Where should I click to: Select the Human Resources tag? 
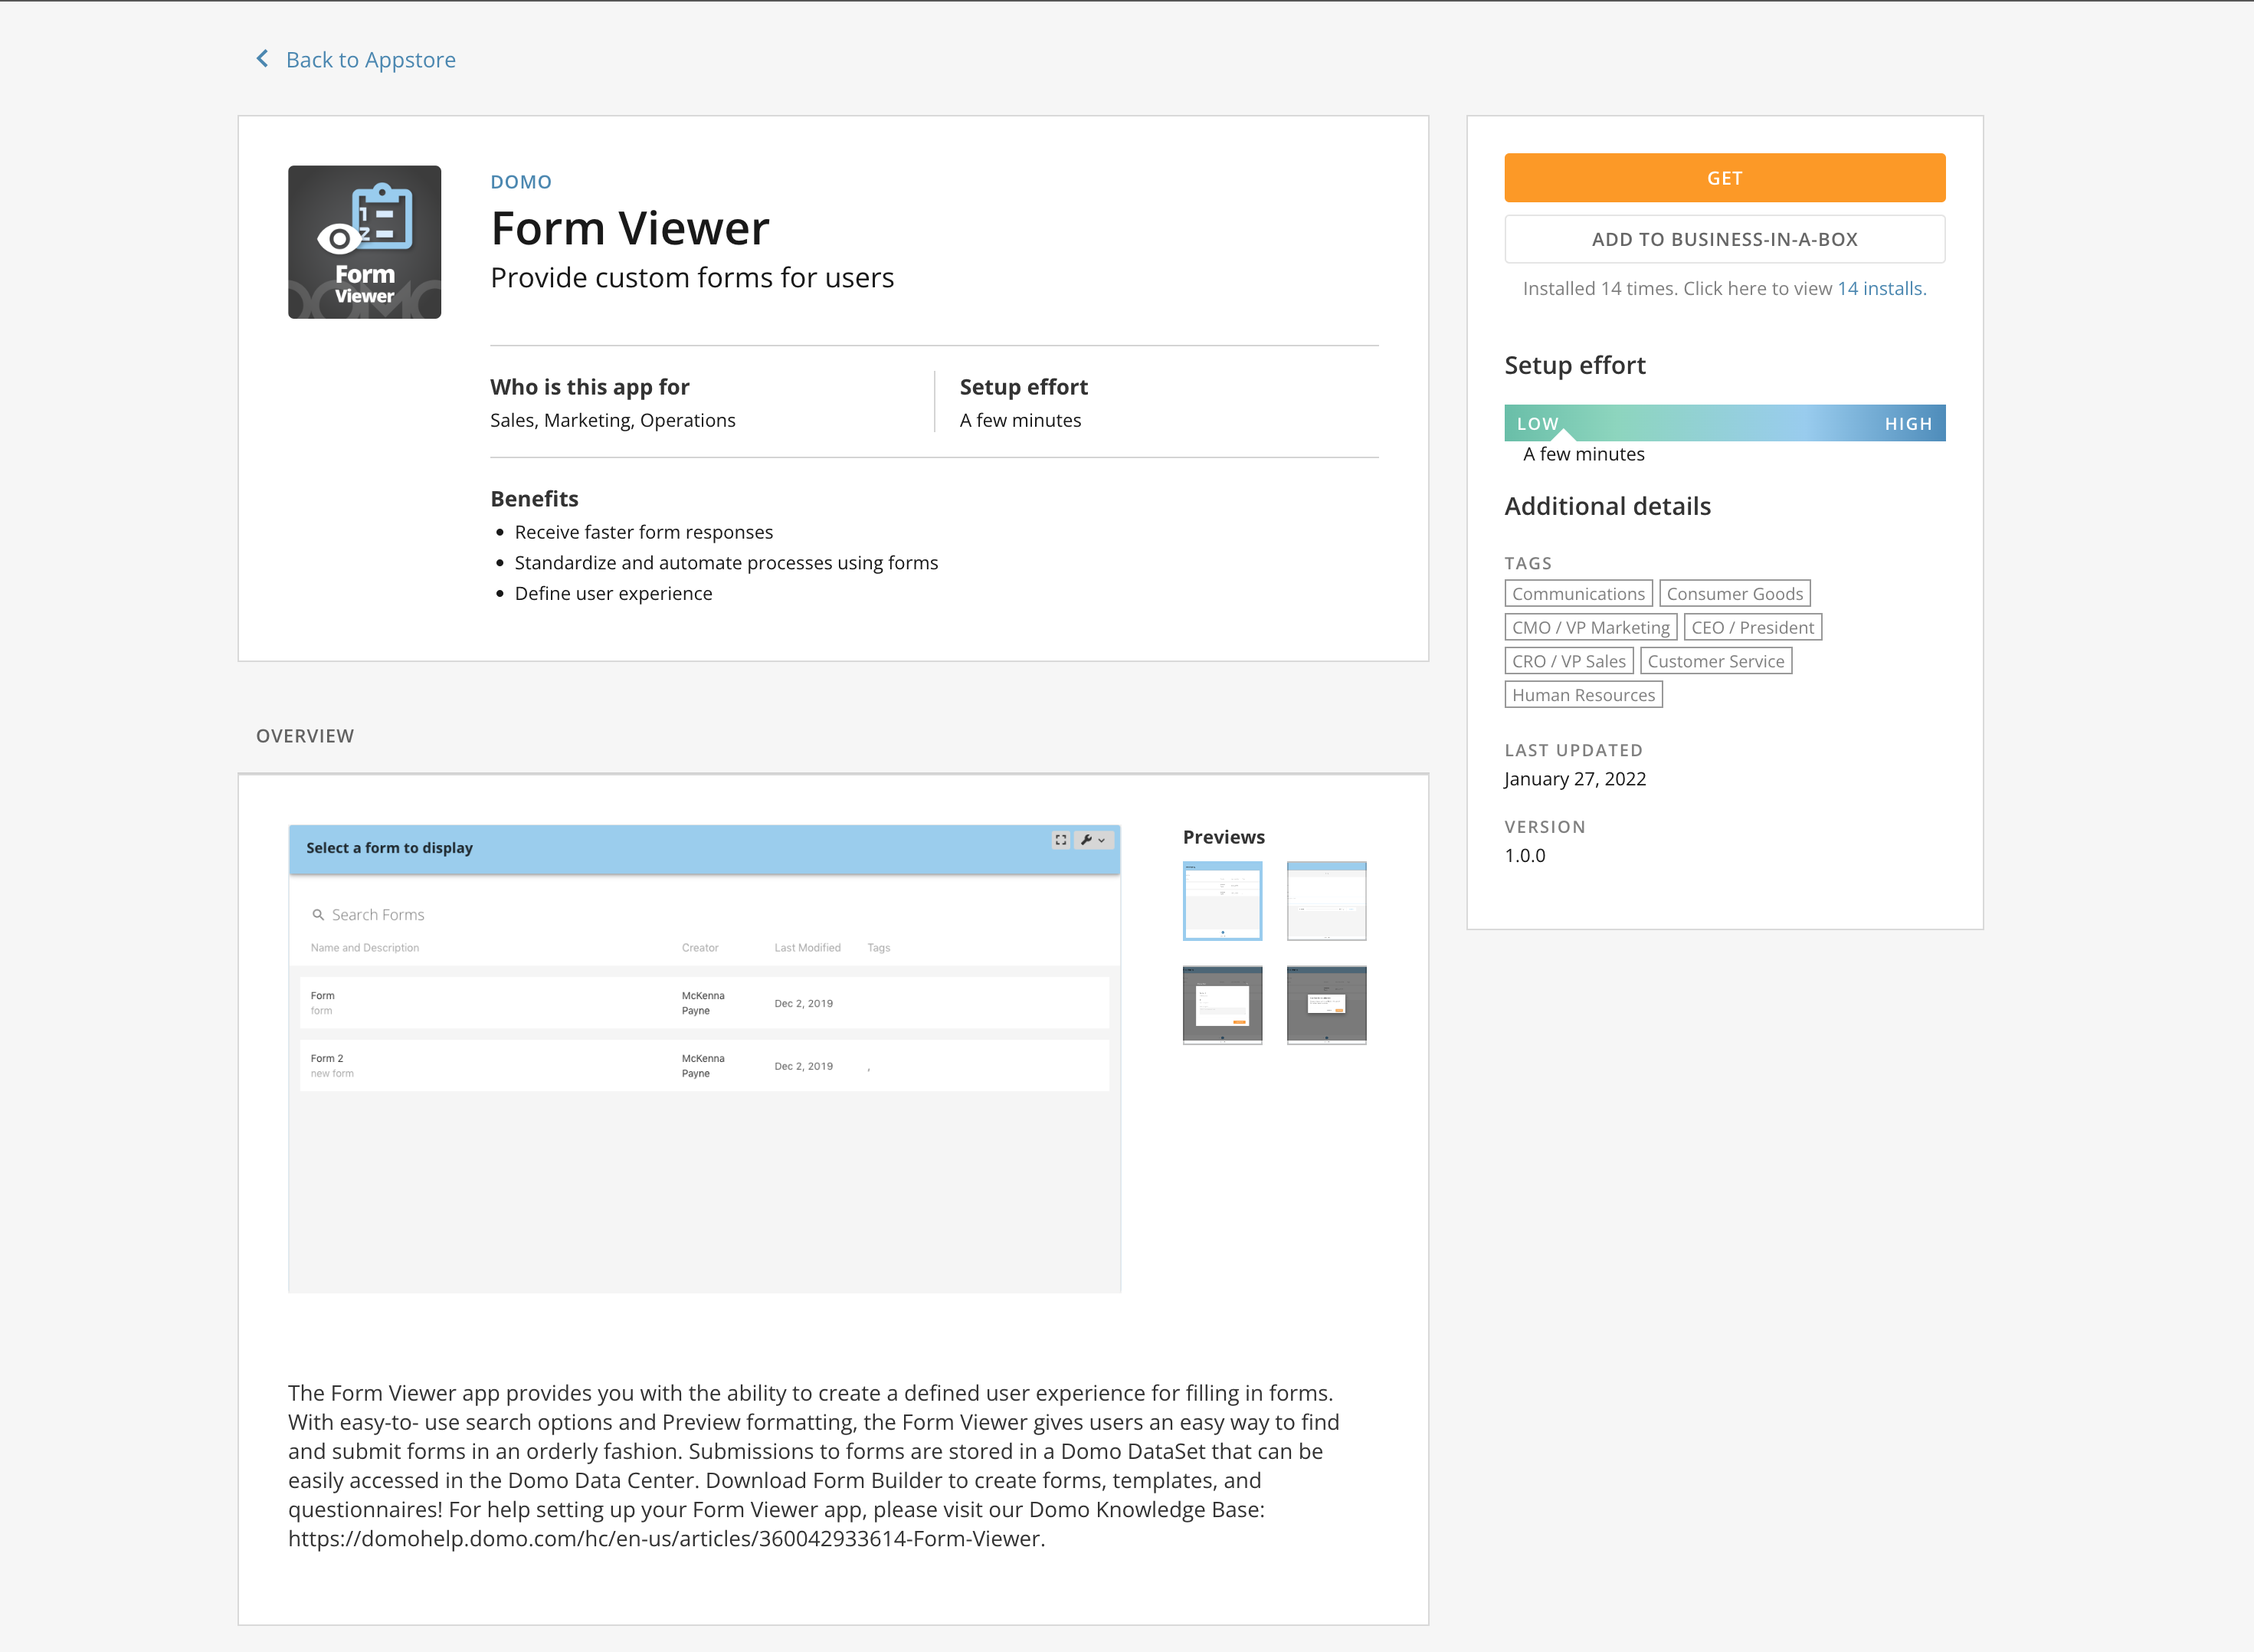tap(1582, 695)
